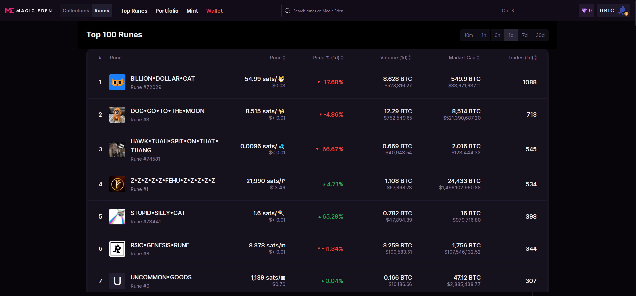Viewport: 636px width, 296px height.
Task: Click the Ctrl K shortcut hint
Action: tap(508, 11)
